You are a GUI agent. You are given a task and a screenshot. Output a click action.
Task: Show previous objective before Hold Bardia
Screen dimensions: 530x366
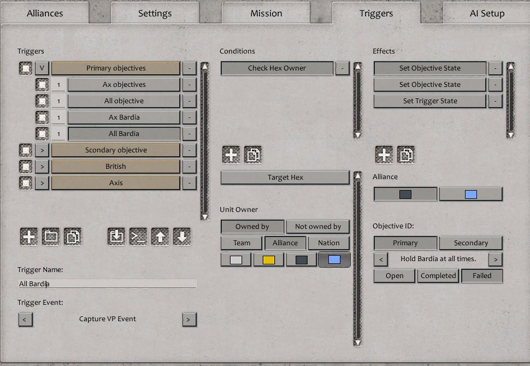click(381, 259)
